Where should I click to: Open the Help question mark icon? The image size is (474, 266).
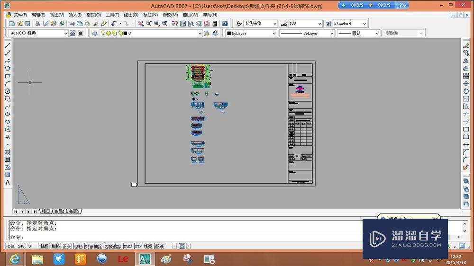225,24
